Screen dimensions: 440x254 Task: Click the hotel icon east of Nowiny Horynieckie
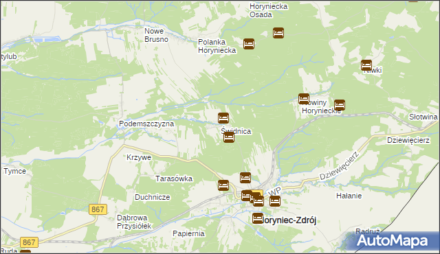point(339,105)
